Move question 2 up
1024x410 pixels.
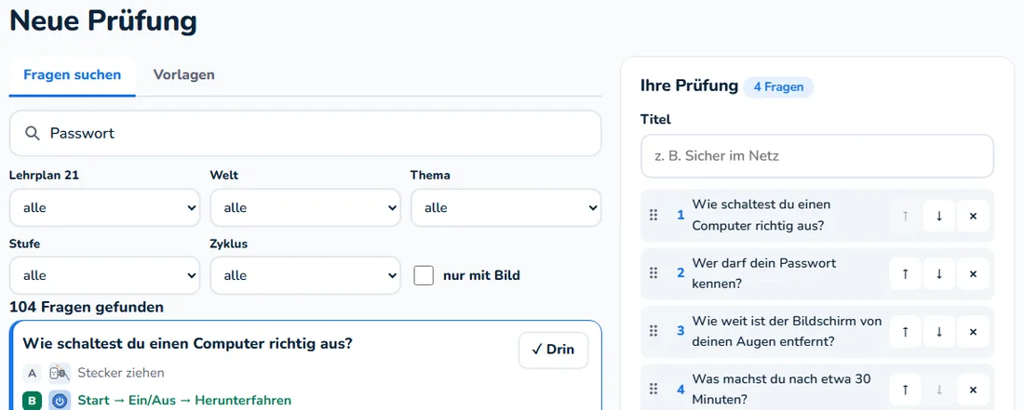coord(905,273)
